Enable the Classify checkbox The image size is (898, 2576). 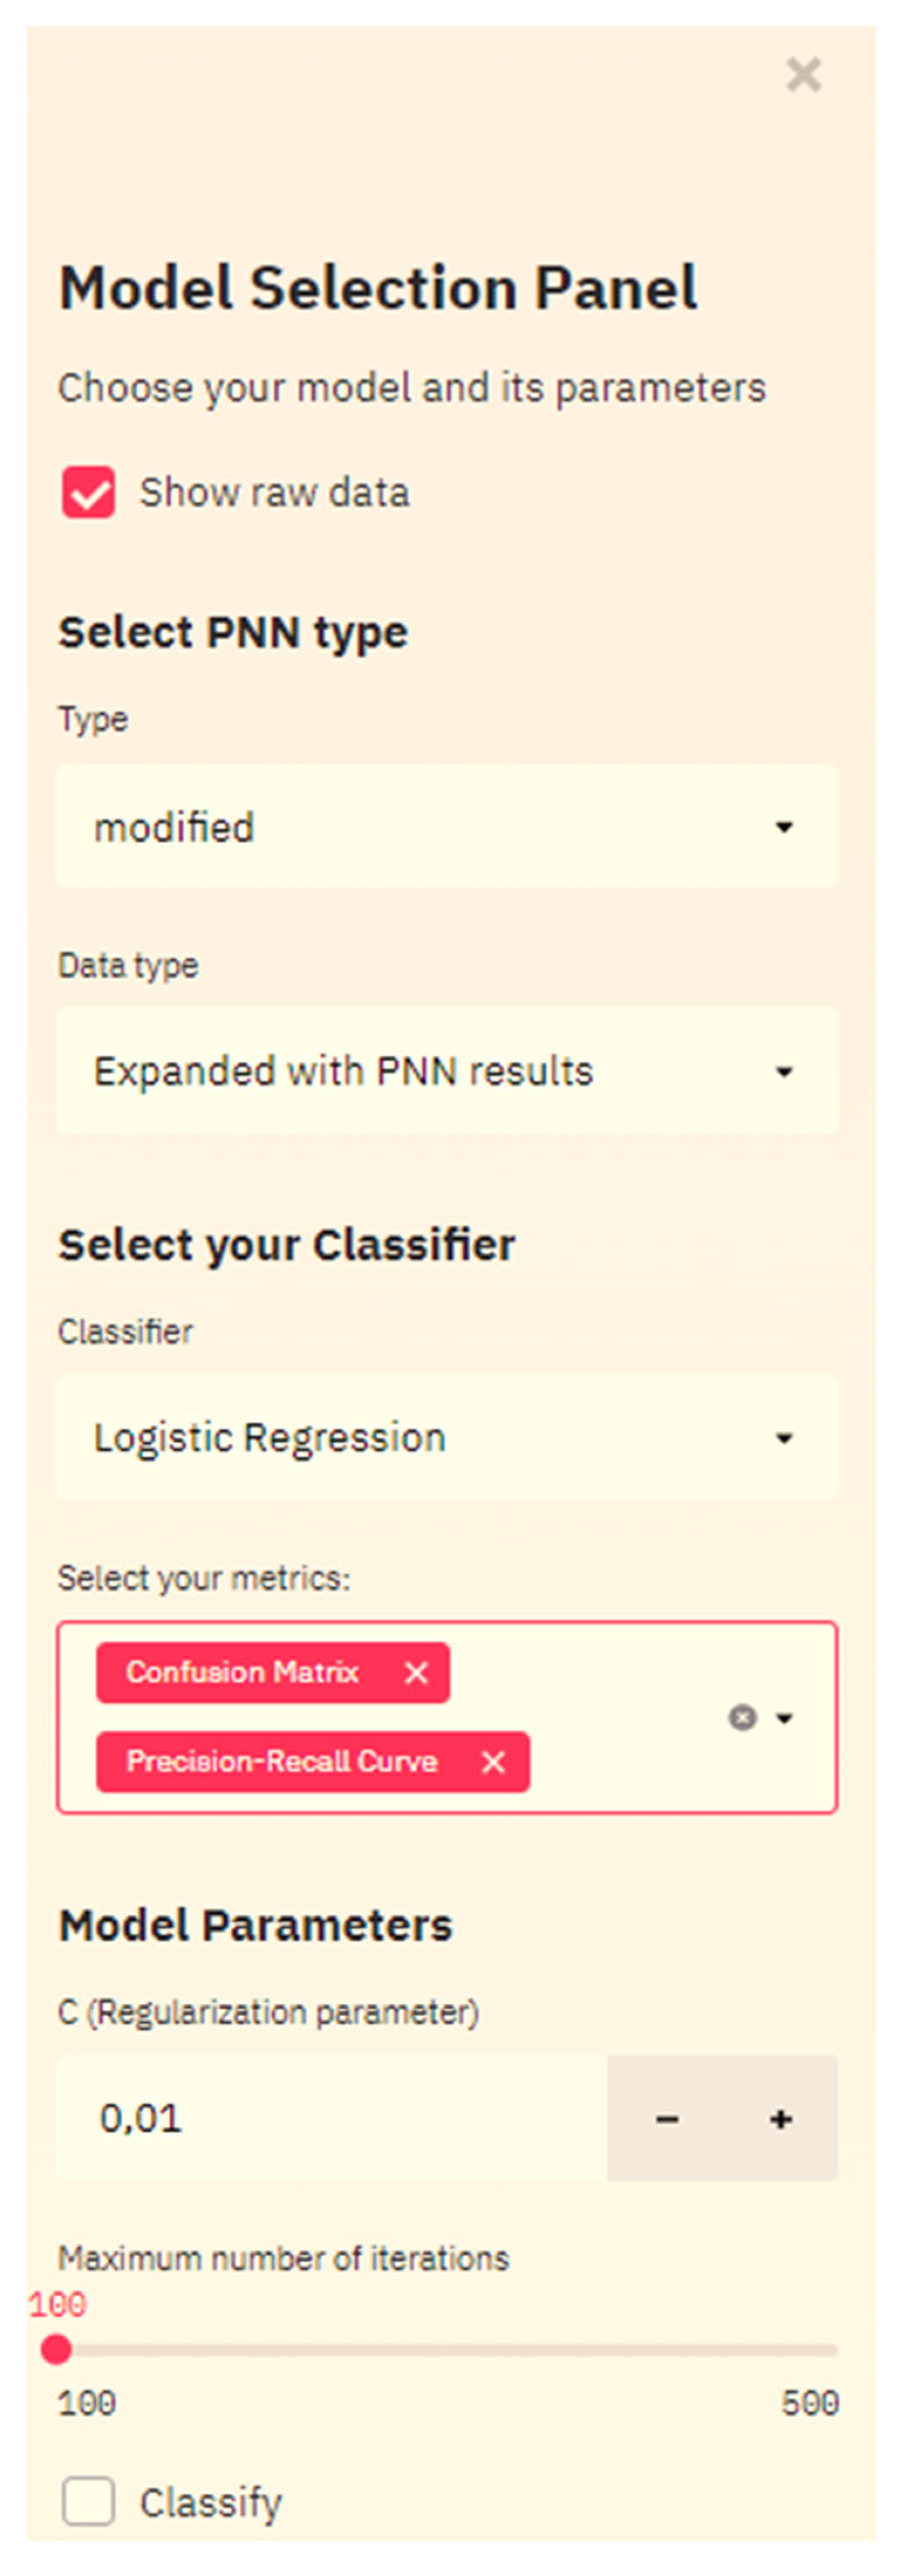point(88,2501)
